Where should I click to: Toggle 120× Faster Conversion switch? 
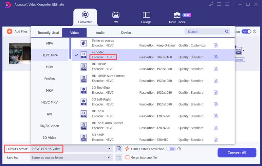coord(171,149)
